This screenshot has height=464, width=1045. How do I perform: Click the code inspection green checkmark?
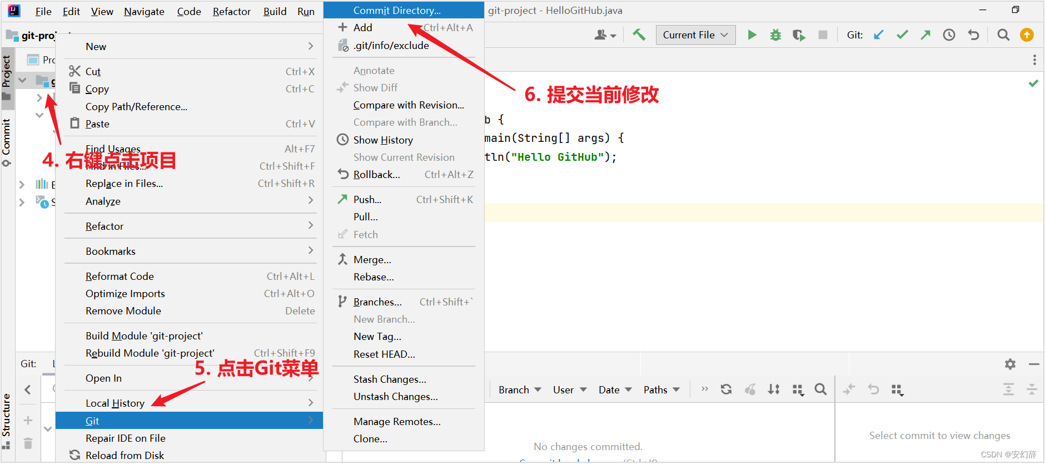coord(1033,83)
